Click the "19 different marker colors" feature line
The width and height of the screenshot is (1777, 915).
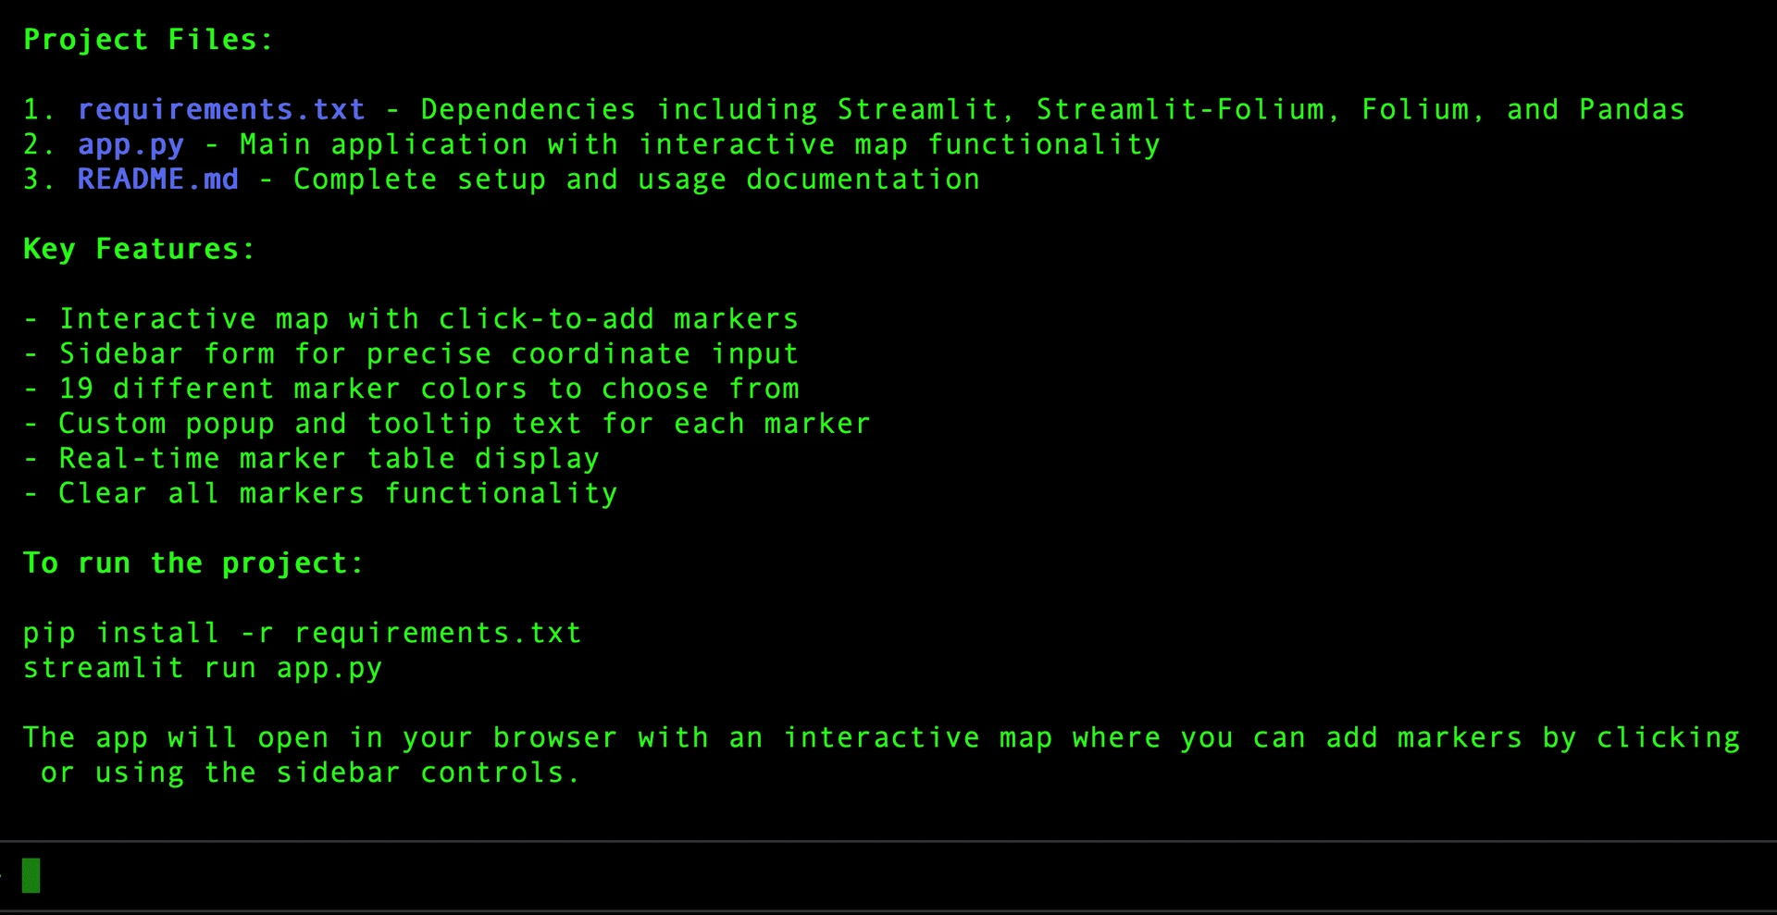click(x=429, y=389)
